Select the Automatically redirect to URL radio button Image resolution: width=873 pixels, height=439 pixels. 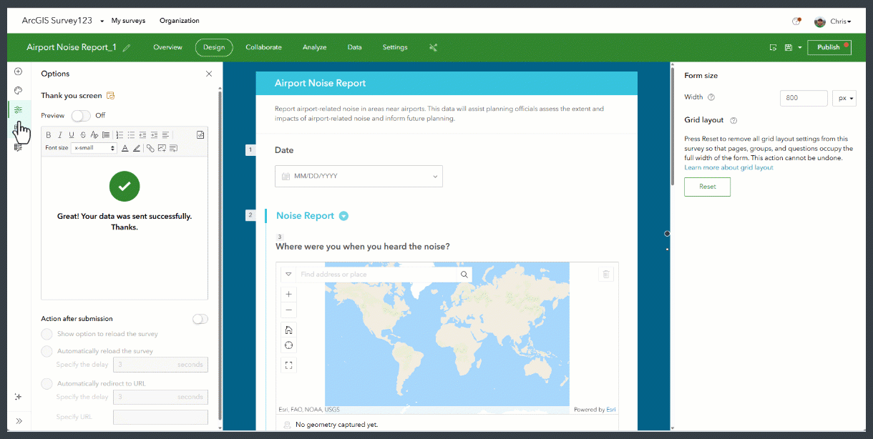tap(47, 383)
